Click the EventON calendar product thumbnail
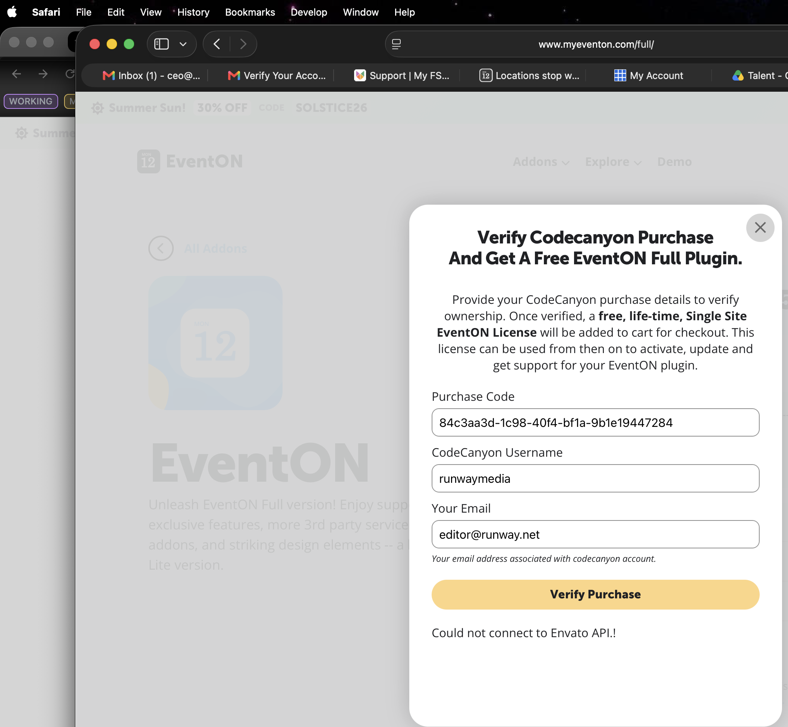 [x=215, y=343]
